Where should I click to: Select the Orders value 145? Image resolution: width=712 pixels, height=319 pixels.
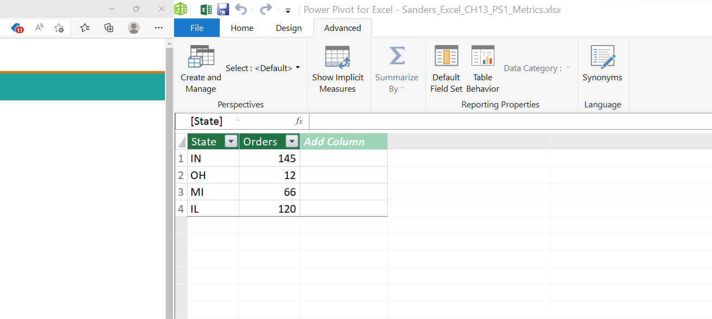(269, 158)
